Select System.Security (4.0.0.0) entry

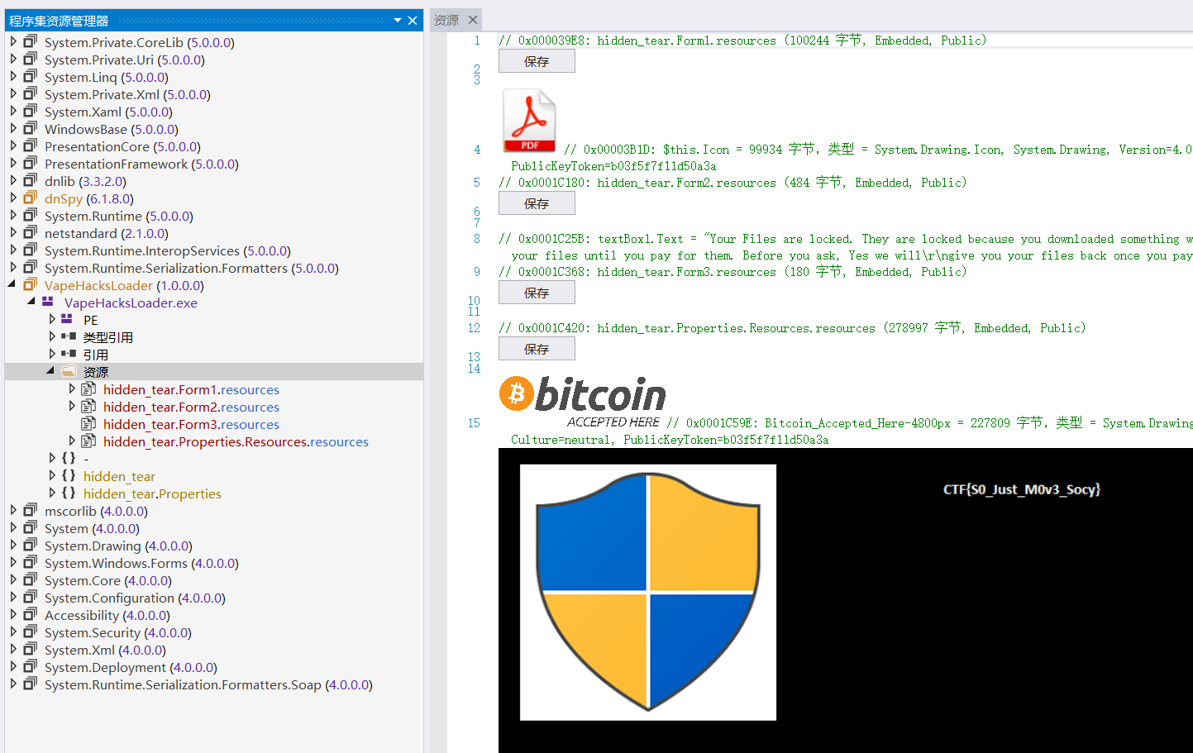pyautogui.click(x=118, y=632)
